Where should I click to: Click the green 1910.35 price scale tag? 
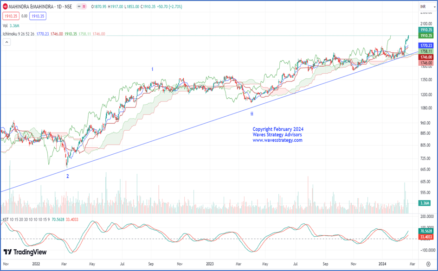(426, 35)
